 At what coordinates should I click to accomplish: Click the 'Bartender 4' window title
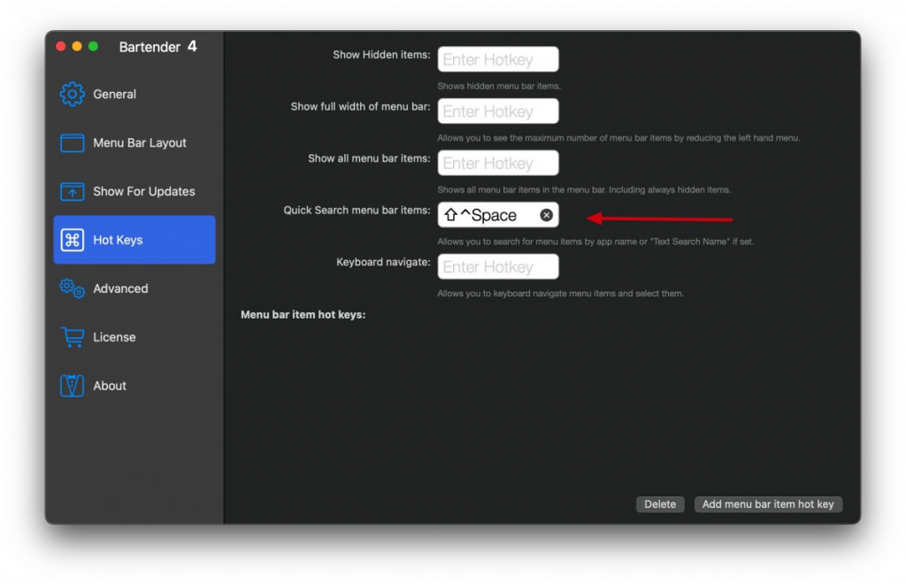(x=157, y=47)
